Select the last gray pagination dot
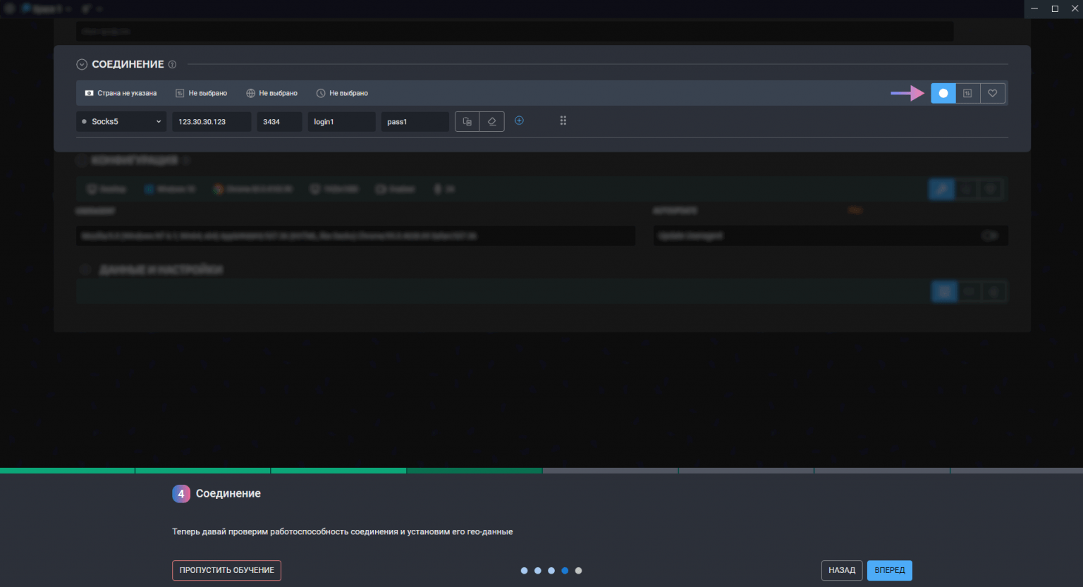 [x=578, y=571]
